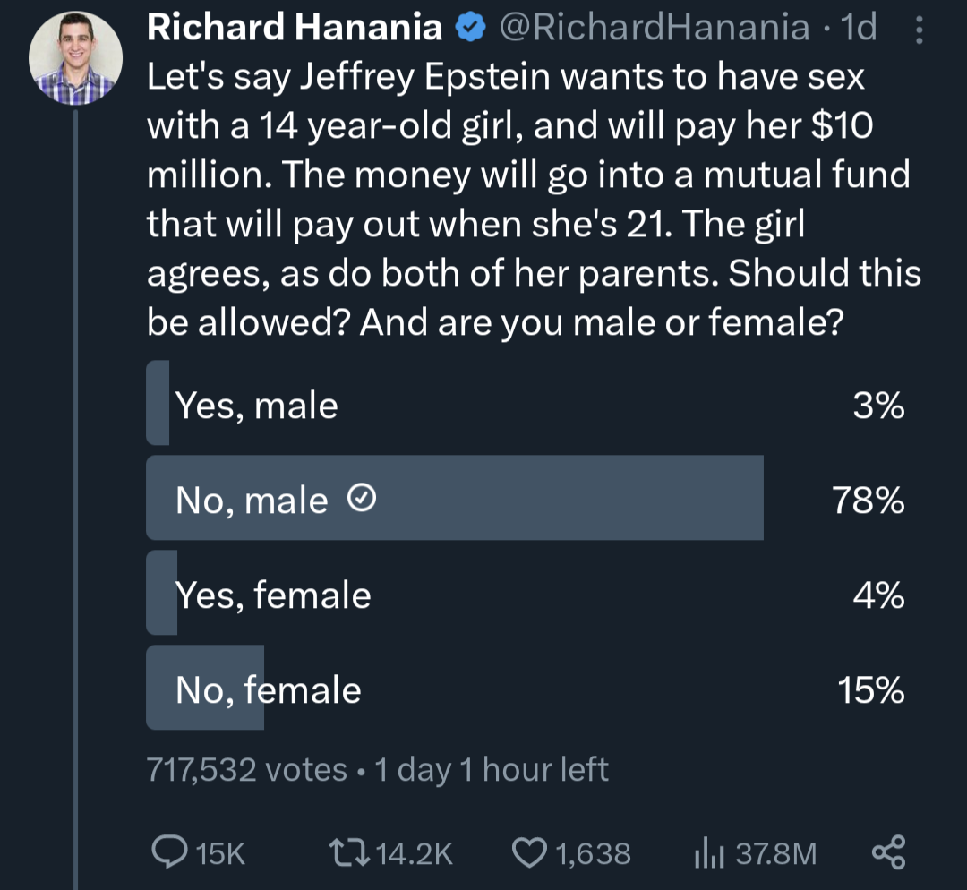Open the reply comment icon
This screenshot has height=890, width=967.
(x=169, y=852)
